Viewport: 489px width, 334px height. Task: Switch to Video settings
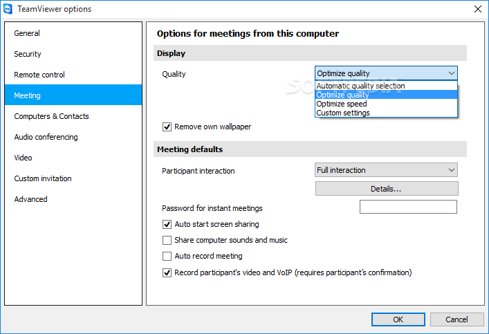point(73,158)
